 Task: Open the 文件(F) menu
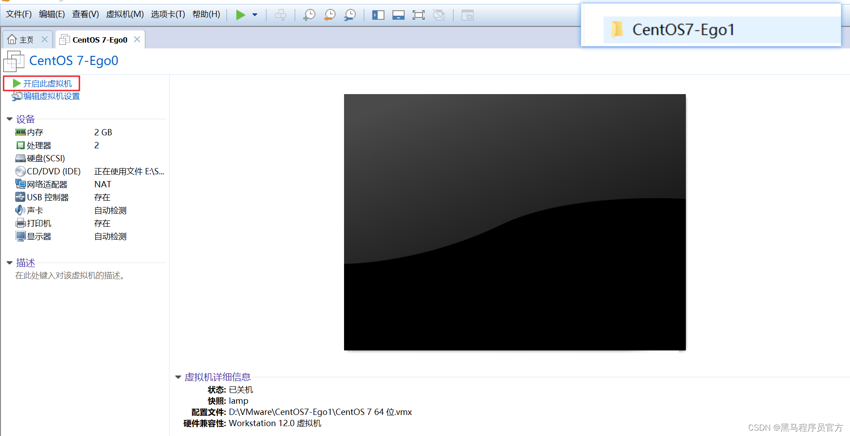pos(19,14)
